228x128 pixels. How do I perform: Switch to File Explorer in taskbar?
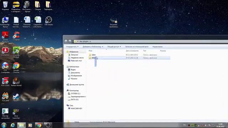tap(21, 125)
